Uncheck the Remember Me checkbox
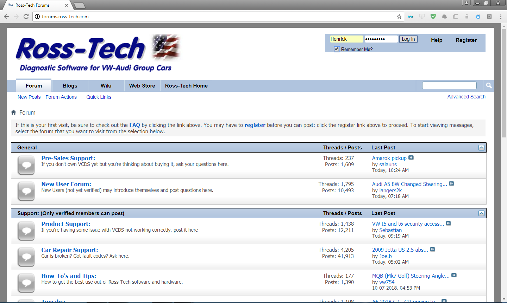 pyautogui.click(x=337, y=49)
